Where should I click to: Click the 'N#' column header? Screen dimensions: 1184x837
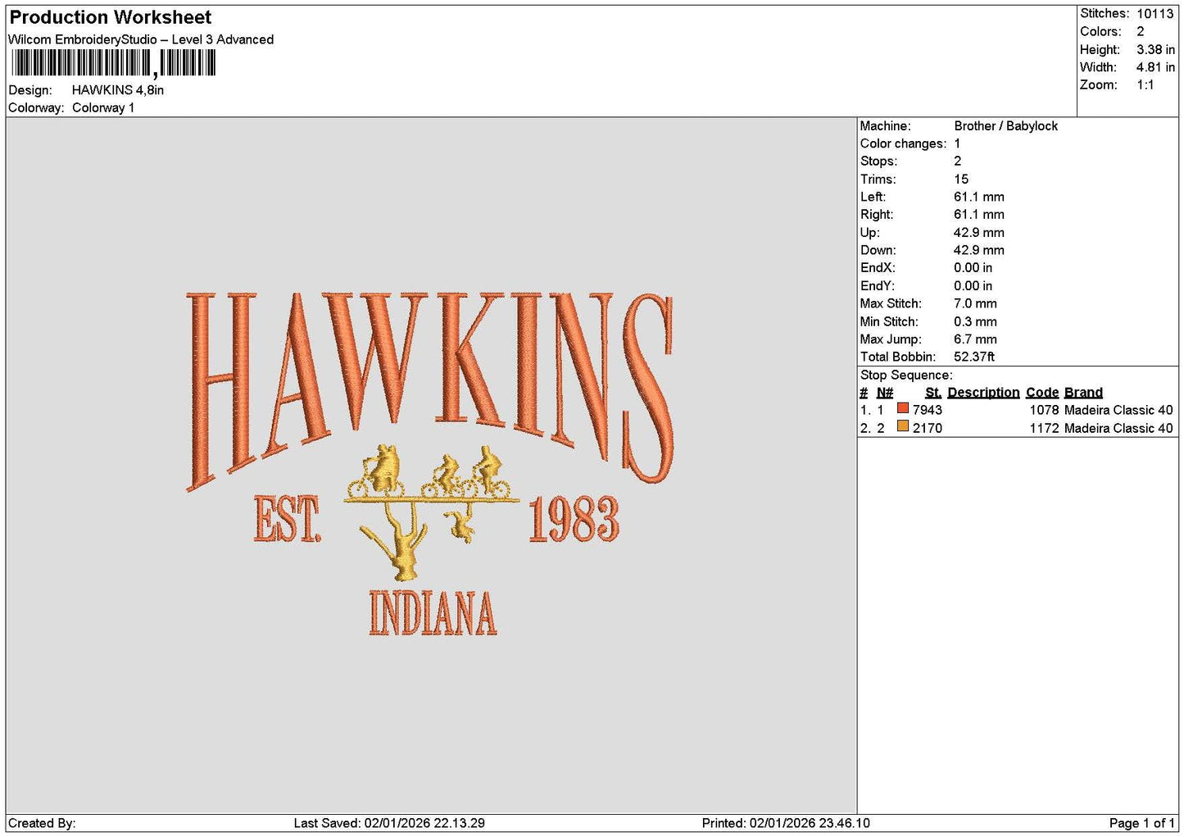coord(885,393)
